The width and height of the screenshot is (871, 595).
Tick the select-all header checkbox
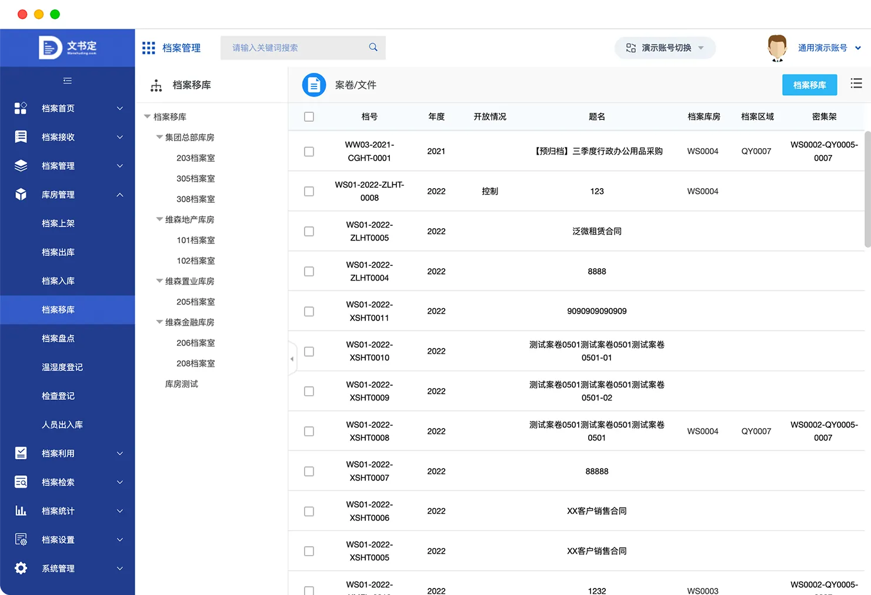pyautogui.click(x=309, y=117)
